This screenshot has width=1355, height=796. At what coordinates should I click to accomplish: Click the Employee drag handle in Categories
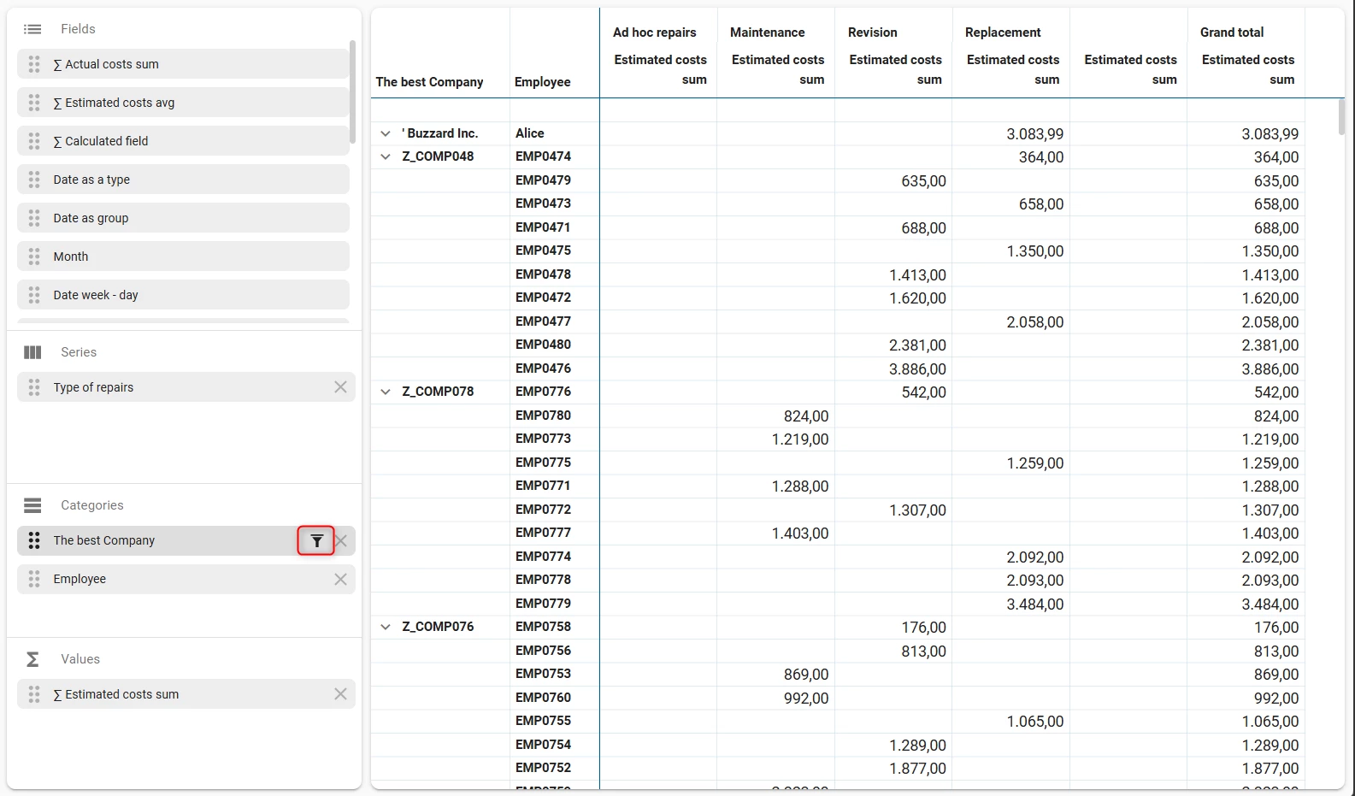[x=34, y=579]
